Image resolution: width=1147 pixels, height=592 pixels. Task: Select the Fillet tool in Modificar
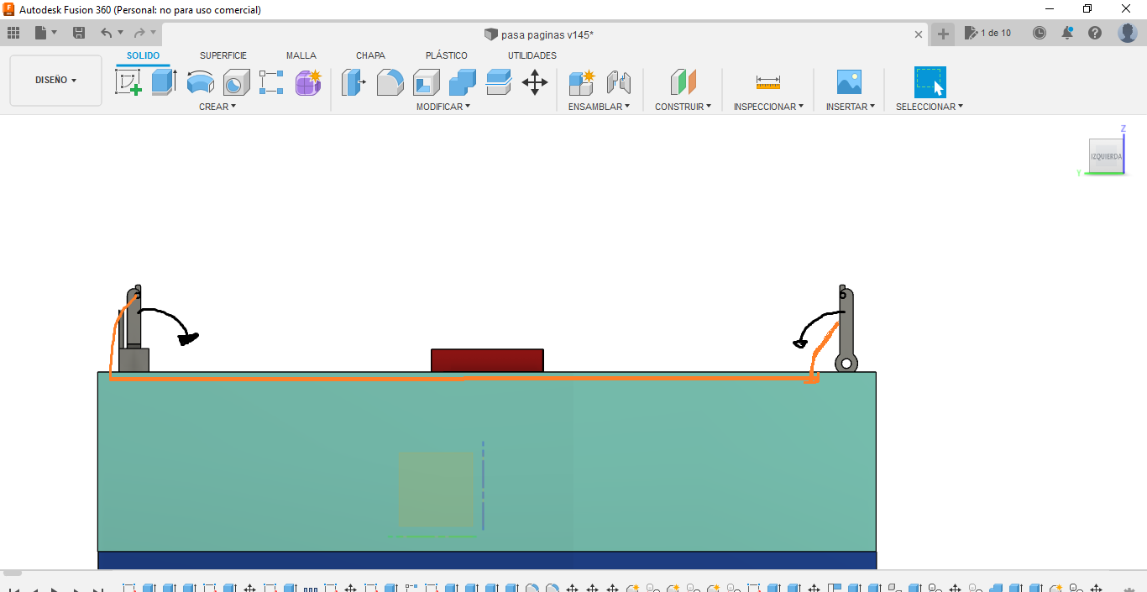[390, 82]
